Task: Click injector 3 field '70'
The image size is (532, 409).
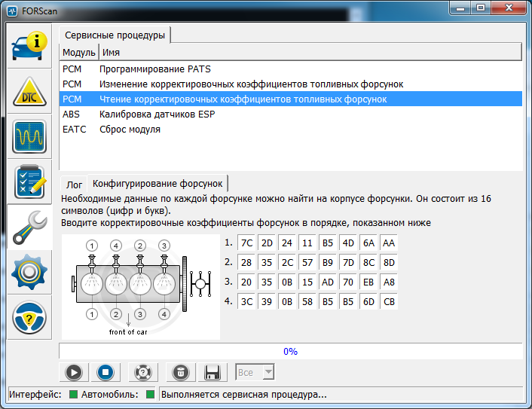Action: [x=348, y=282]
